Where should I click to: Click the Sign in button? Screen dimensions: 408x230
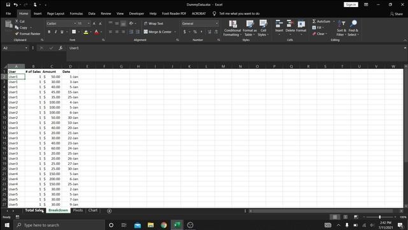tap(351, 4)
